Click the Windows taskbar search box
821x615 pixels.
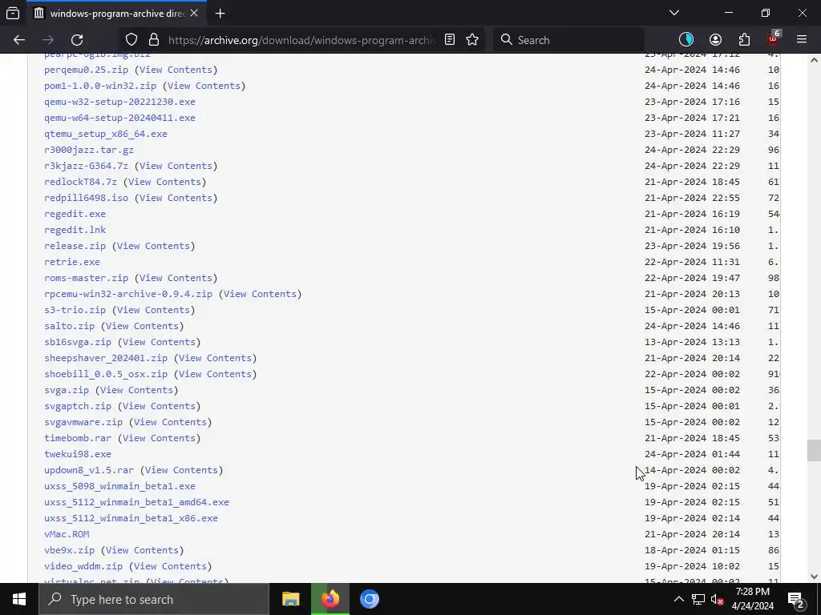coord(154,599)
